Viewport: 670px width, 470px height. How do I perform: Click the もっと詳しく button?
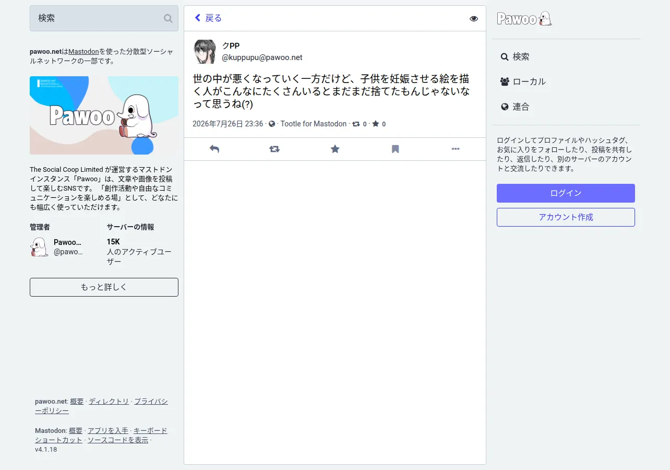[x=104, y=287]
